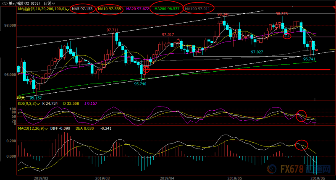The width and height of the screenshot is (336, 180).
Task: Click the DEA 0.030 value
Action: tap(85, 128)
